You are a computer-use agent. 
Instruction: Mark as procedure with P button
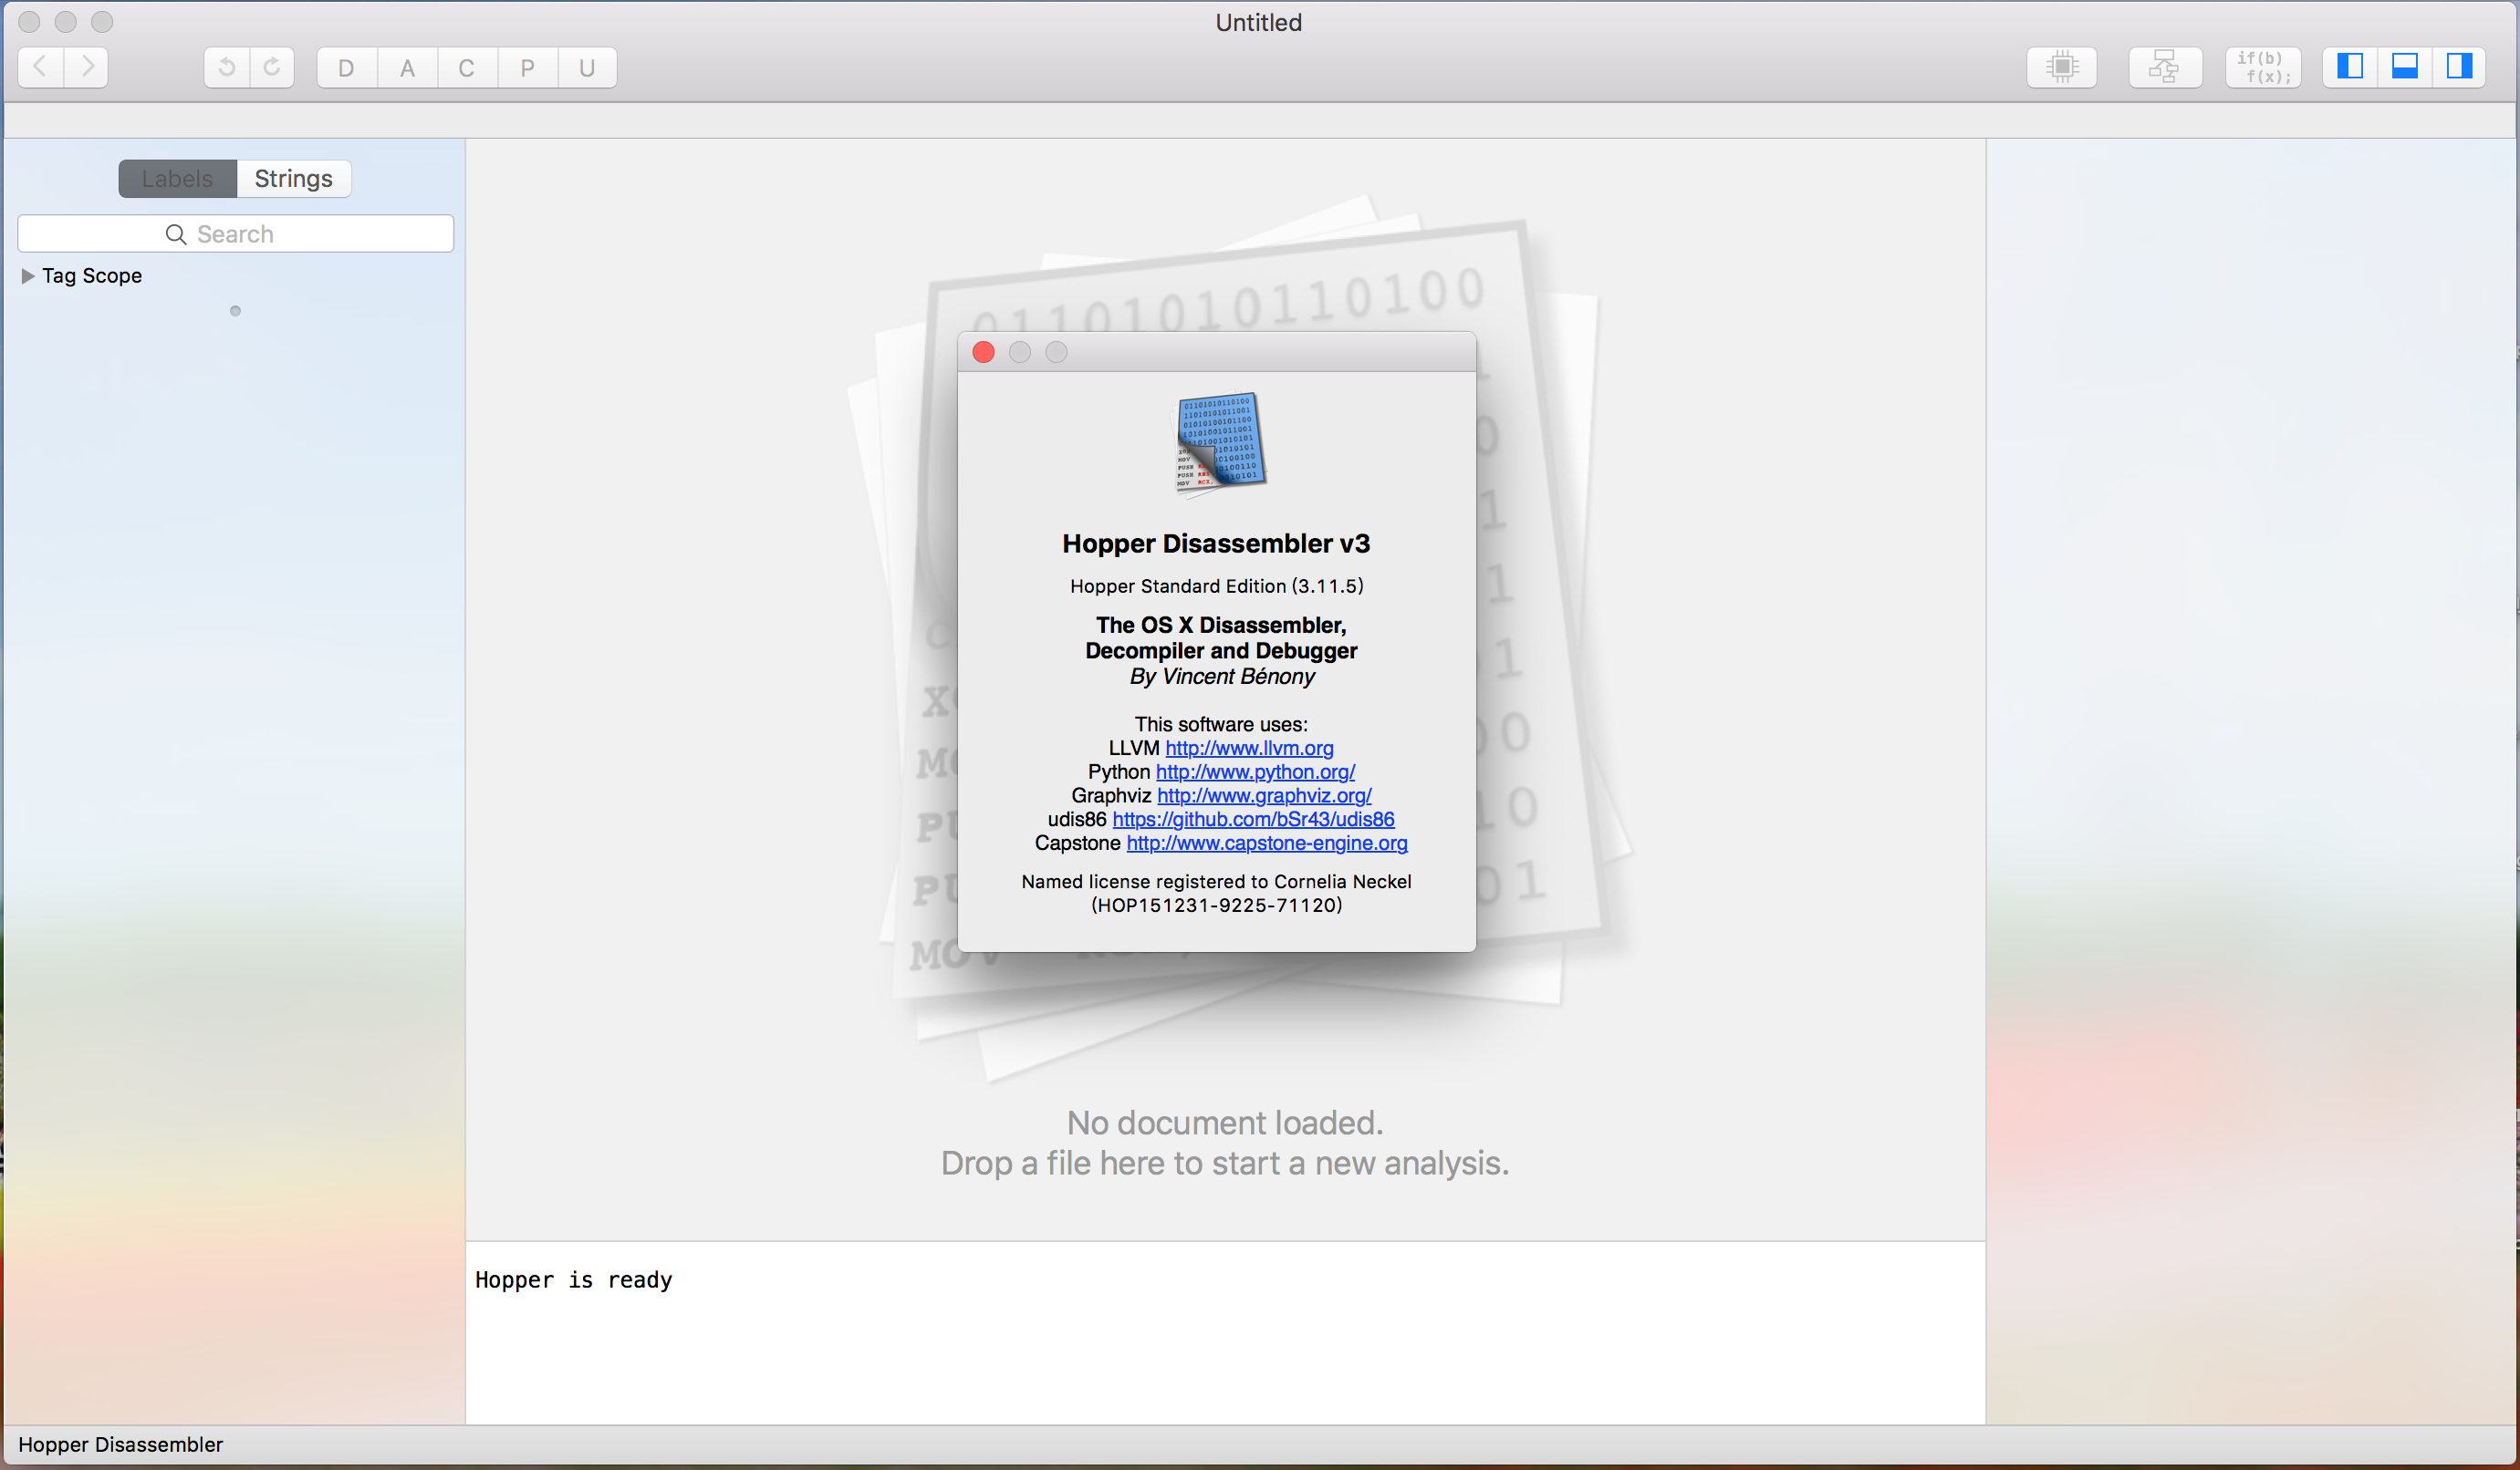tap(527, 67)
